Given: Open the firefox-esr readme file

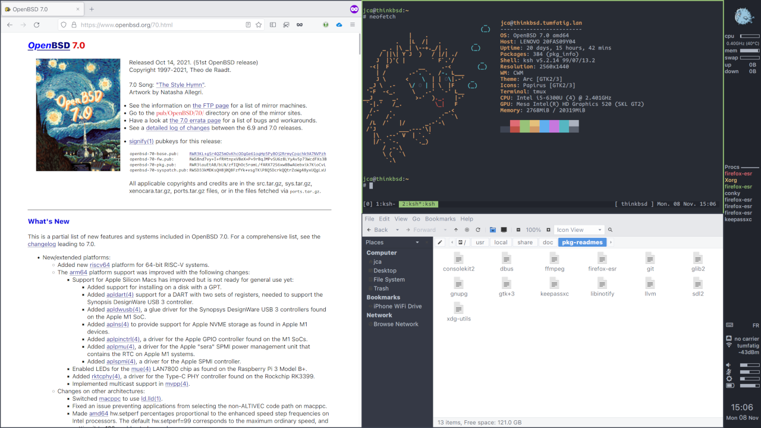Looking at the screenshot, I should (x=602, y=262).
